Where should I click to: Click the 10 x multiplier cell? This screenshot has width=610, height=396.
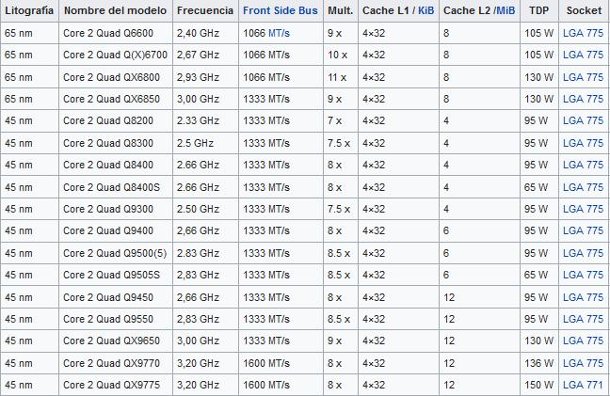tap(341, 55)
